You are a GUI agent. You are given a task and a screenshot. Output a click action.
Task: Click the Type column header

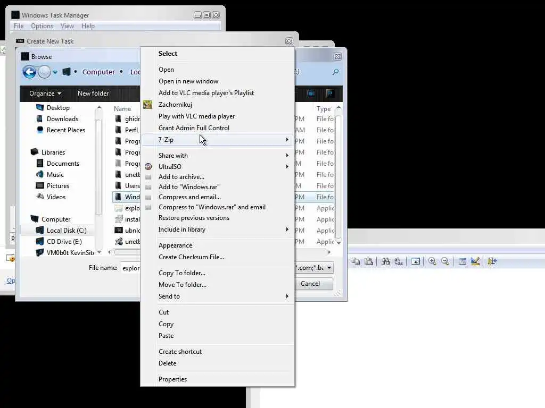click(324, 108)
